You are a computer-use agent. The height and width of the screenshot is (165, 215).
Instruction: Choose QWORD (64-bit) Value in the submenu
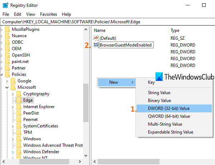click(x=174, y=116)
